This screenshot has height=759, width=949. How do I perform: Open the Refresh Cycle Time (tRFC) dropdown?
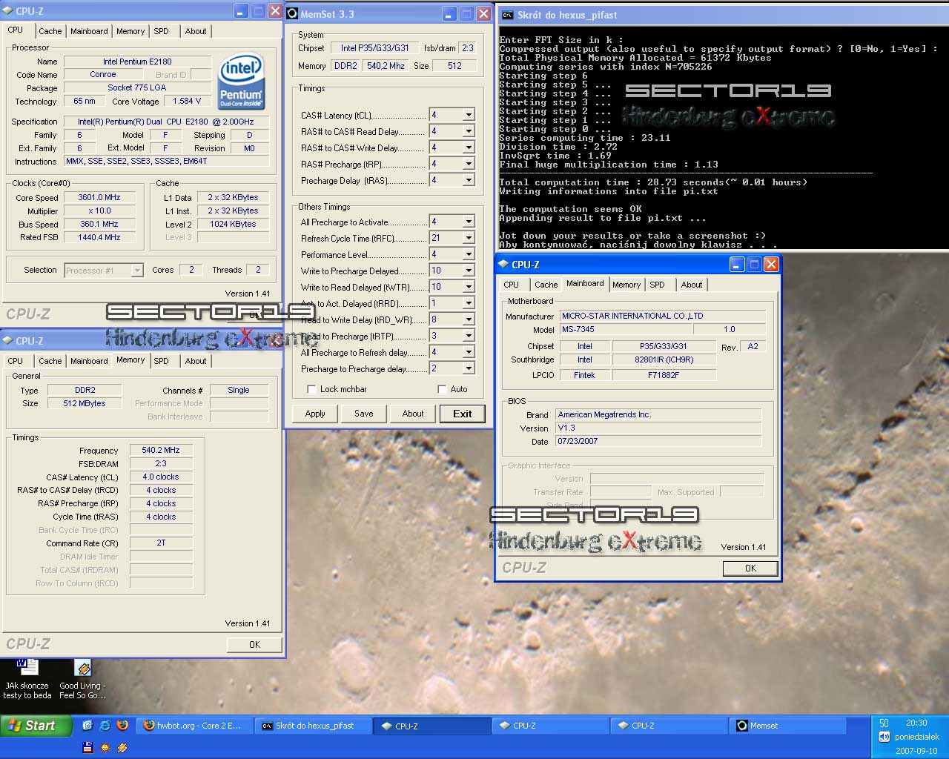(x=469, y=238)
